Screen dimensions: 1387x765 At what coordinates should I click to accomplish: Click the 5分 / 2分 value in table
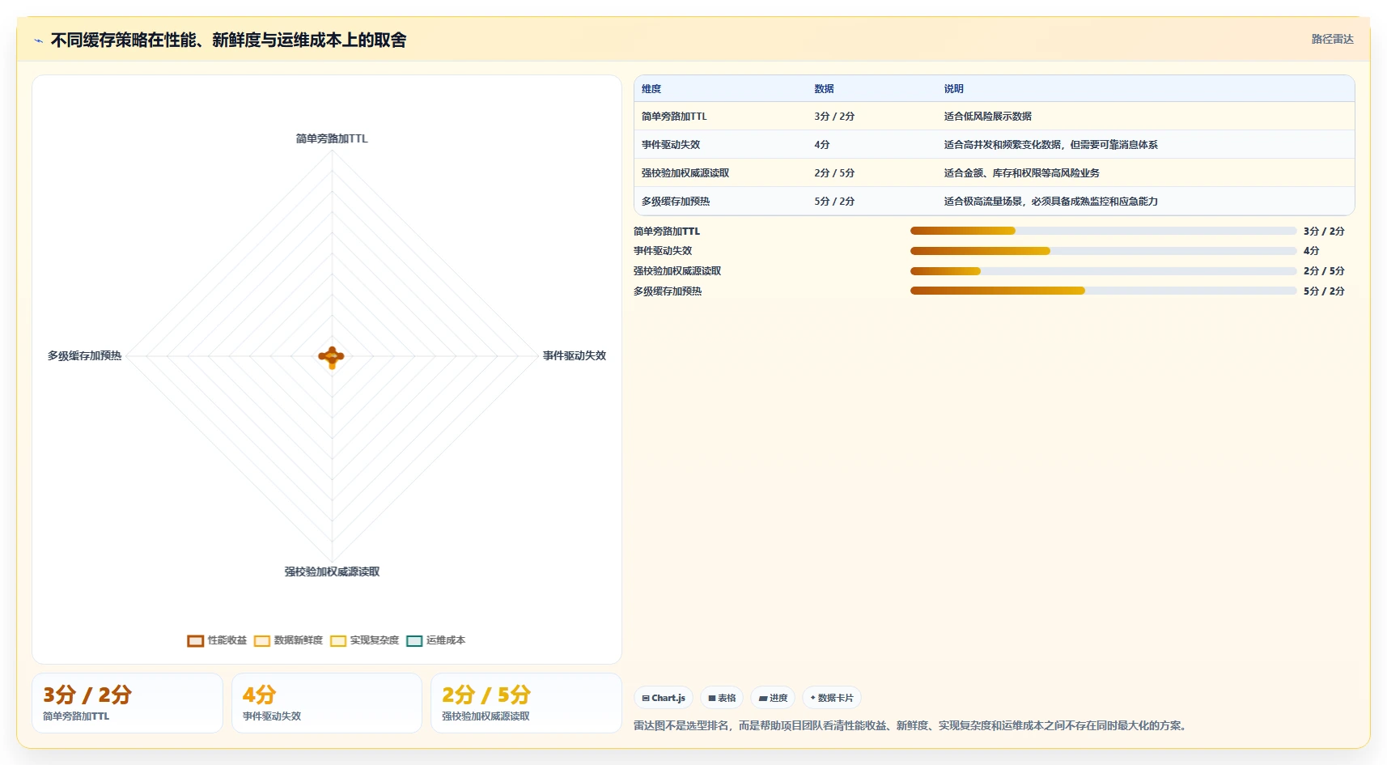834,202
